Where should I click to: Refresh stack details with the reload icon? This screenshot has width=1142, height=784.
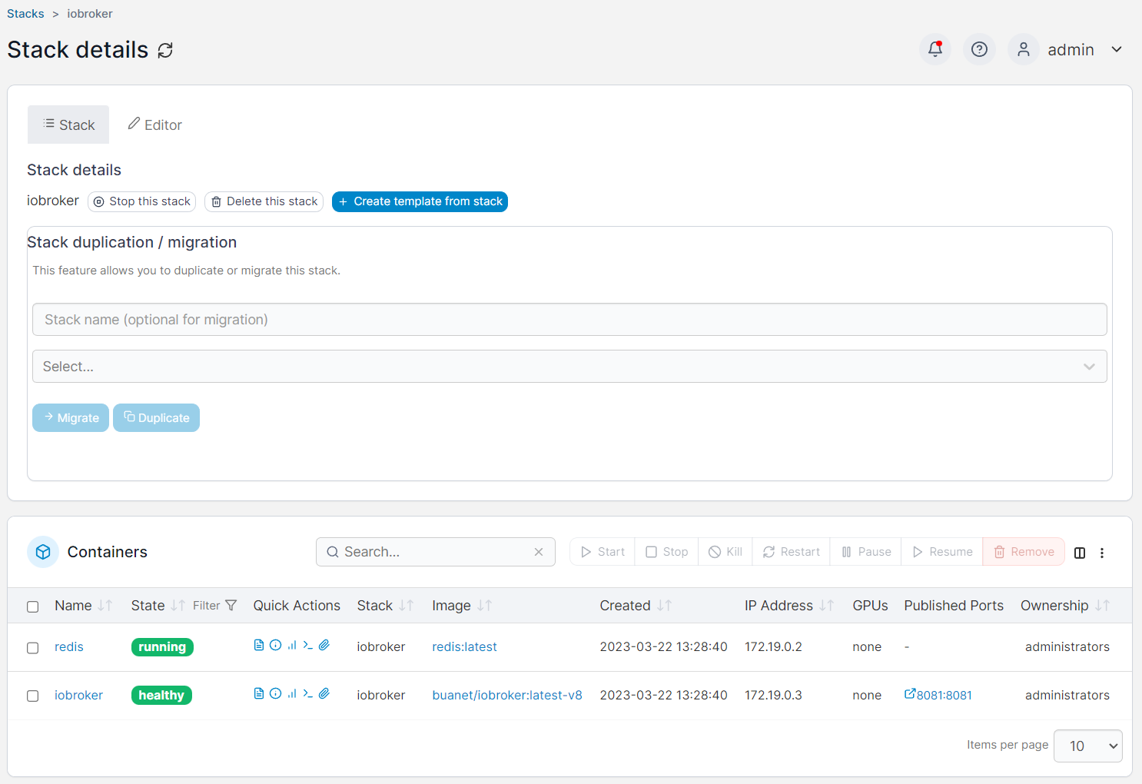tap(165, 51)
